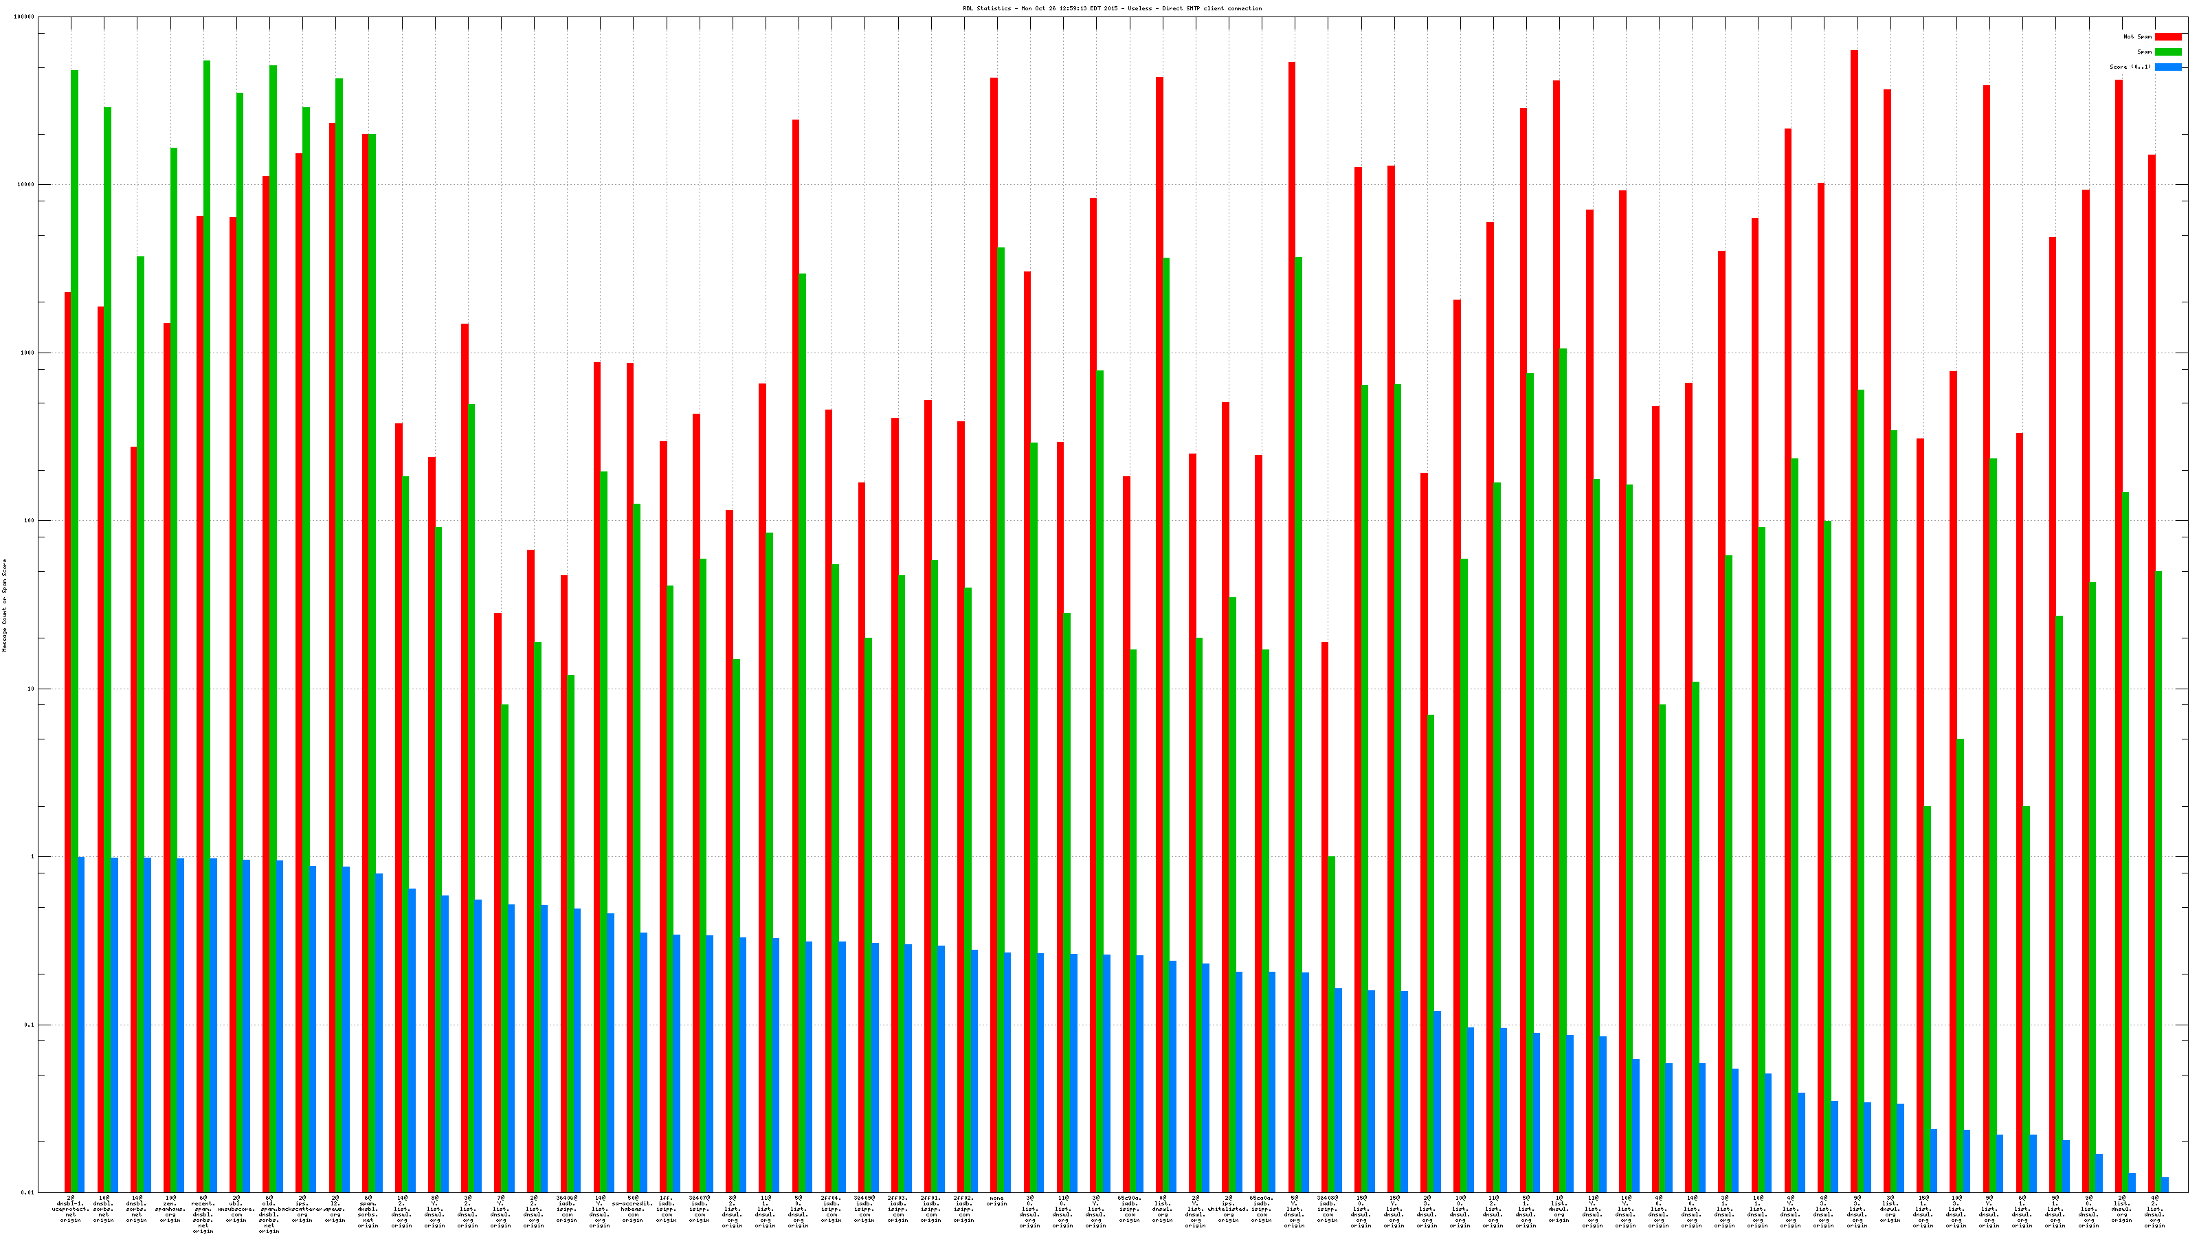
Task: Click the 1000 y-axis tick label
Action: (x=28, y=353)
